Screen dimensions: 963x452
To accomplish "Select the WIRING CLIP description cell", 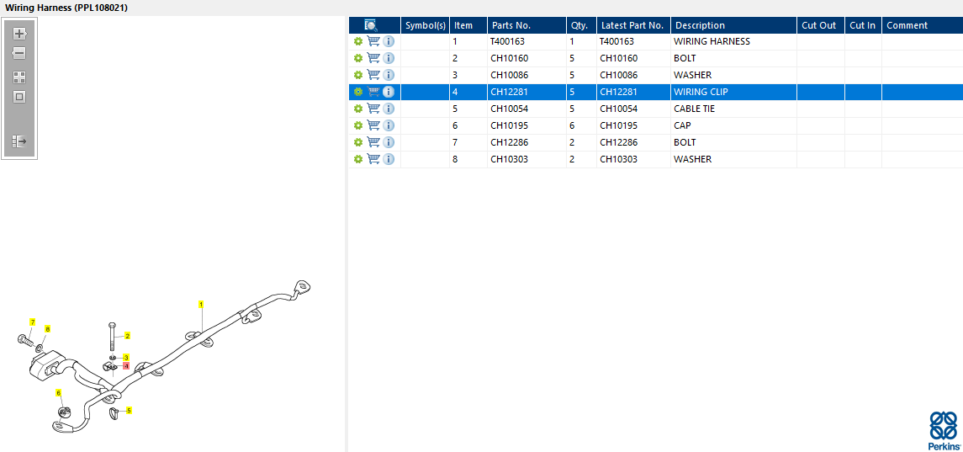I will (734, 92).
